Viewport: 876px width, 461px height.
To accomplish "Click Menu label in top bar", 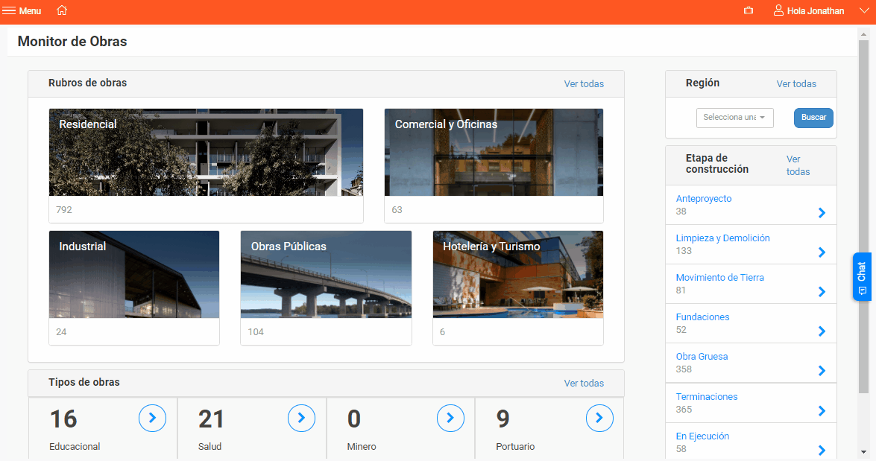I will pyautogui.click(x=30, y=11).
